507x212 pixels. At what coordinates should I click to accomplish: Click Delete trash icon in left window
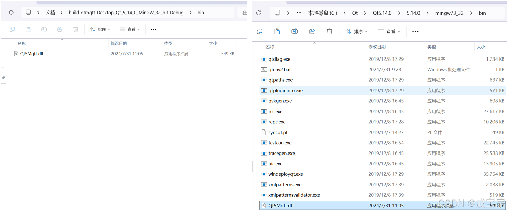click(x=76, y=29)
